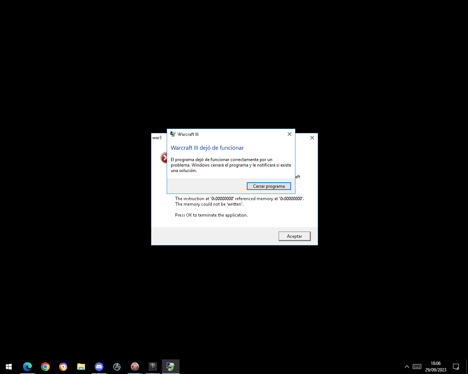Click the 'Warcraft III dejó de funcionar' heading
Viewport: 468px width, 374px height.
207,148
